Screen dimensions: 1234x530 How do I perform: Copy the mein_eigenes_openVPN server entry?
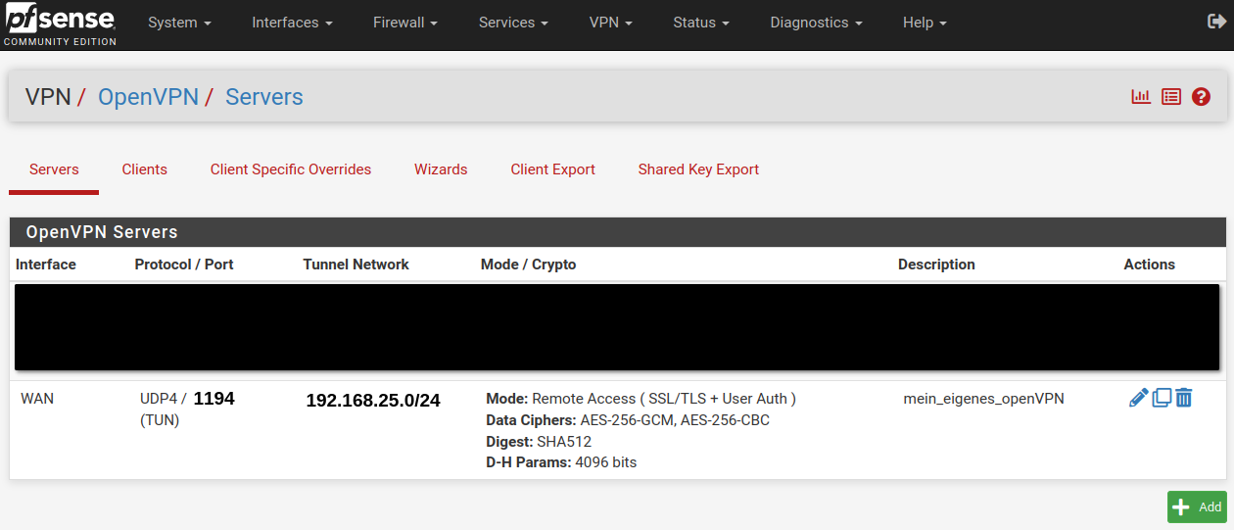click(x=1162, y=398)
